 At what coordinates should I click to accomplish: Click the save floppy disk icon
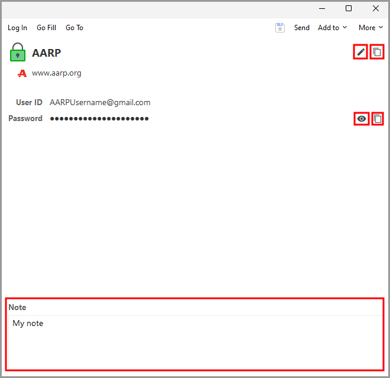tap(280, 28)
